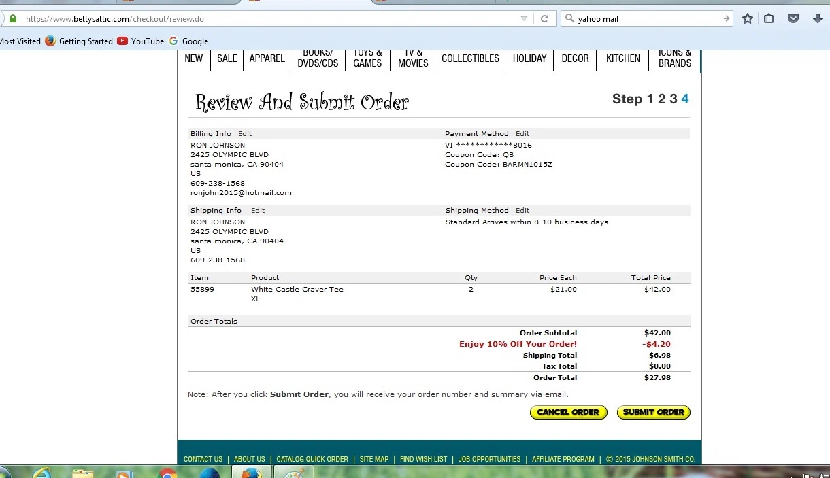Click Standard Arrives within 8-10 business days
Screen dimensions: 830x478
tap(527, 222)
